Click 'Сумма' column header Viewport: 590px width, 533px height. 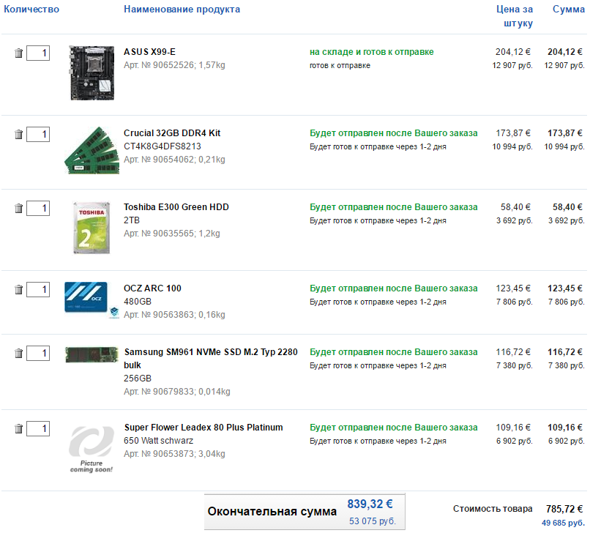pos(569,10)
